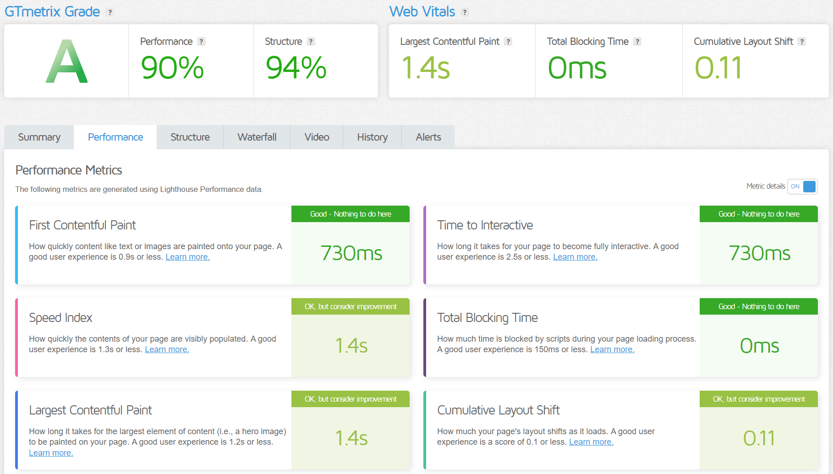Follow Learn more link in First Contentful Paint
833x474 pixels.
click(x=187, y=257)
